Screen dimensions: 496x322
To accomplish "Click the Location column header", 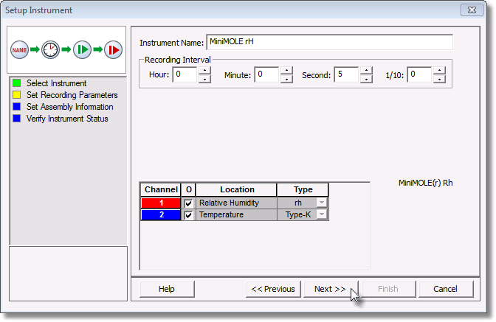I will click(237, 189).
